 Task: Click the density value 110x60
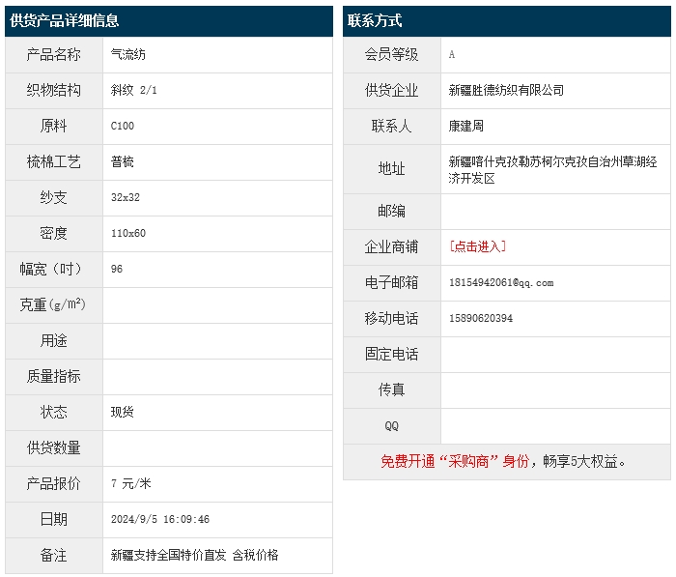click(x=128, y=234)
